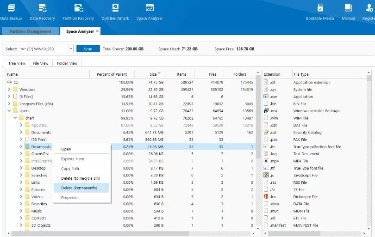Viewport: 375px width, 237px height.
Task: Click the Windows folder icon
Action: (x=16, y=89)
